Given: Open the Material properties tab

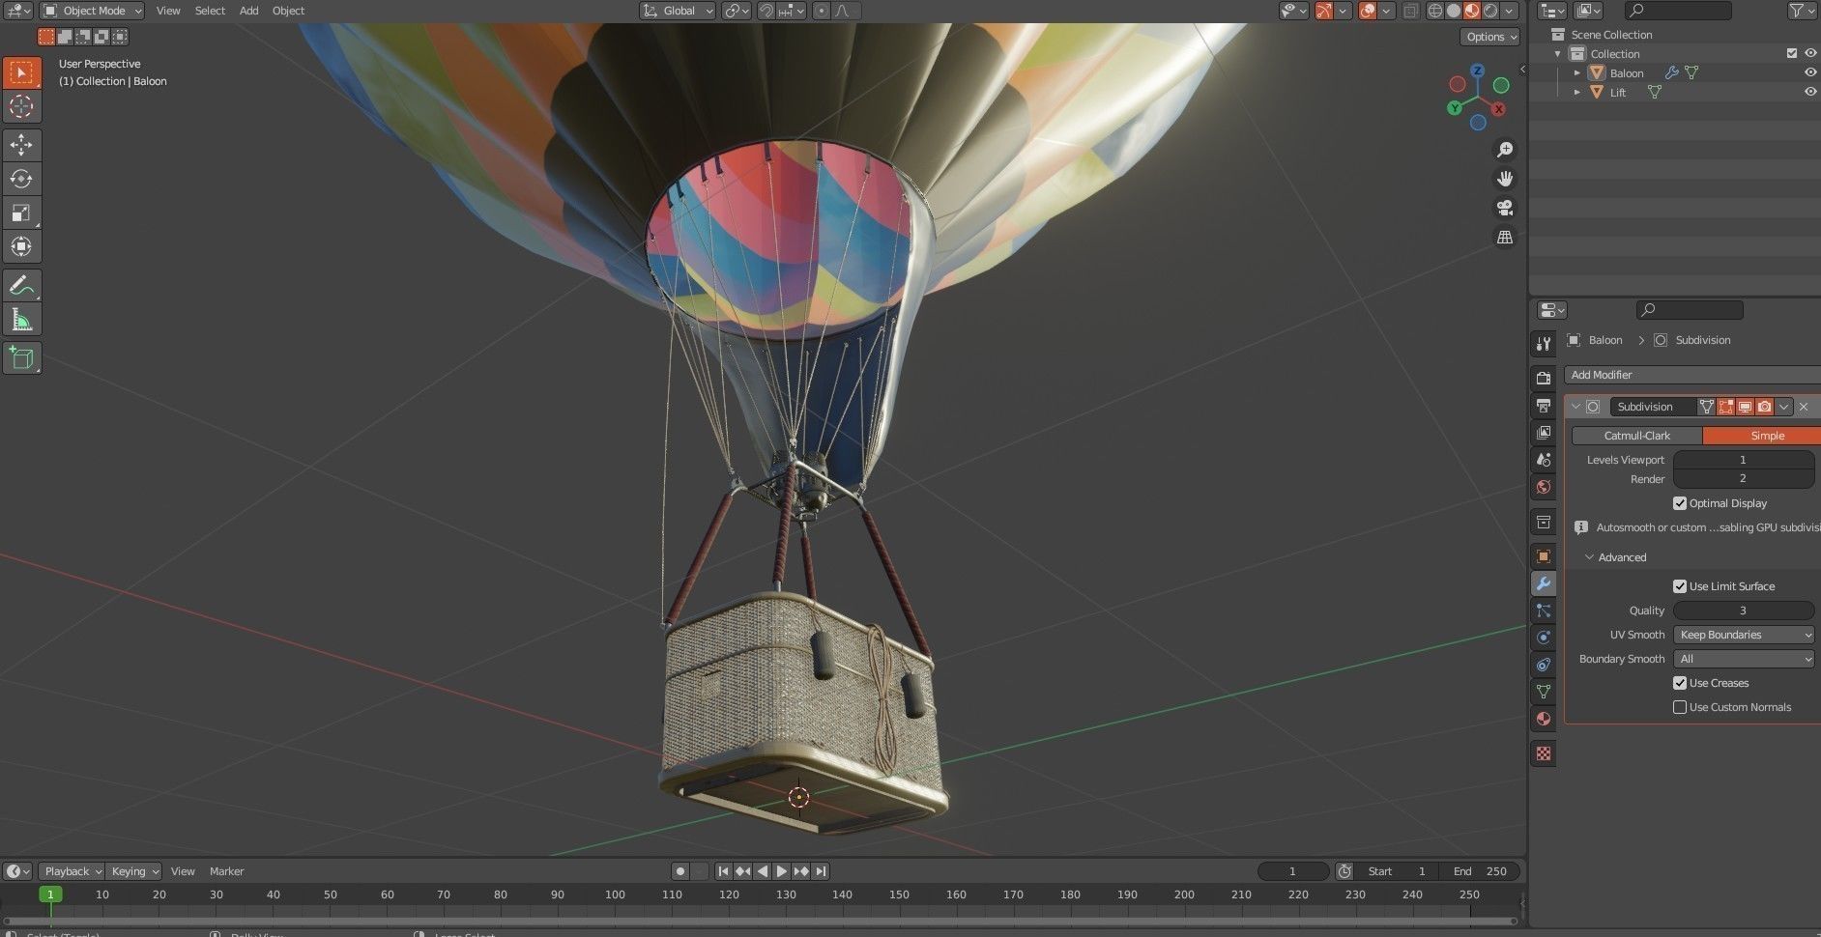Looking at the screenshot, I should [1544, 719].
